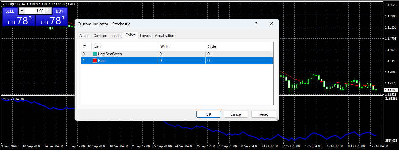
Task: Click the -3554039 OBV scale value
Action: point(391,140)
